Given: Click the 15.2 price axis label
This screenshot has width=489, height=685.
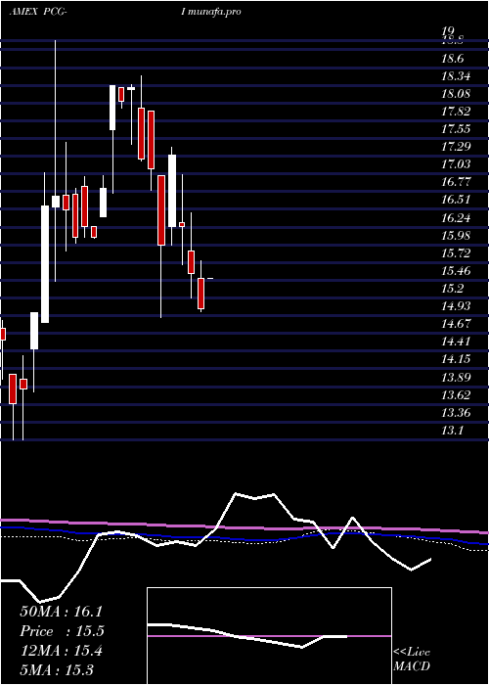Looking at the screenshot, I should (452, 289).
